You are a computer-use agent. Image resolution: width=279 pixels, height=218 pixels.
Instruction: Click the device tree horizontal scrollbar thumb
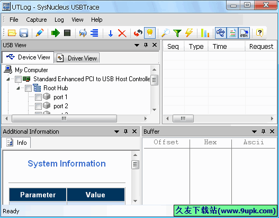[x=64, y=118]
